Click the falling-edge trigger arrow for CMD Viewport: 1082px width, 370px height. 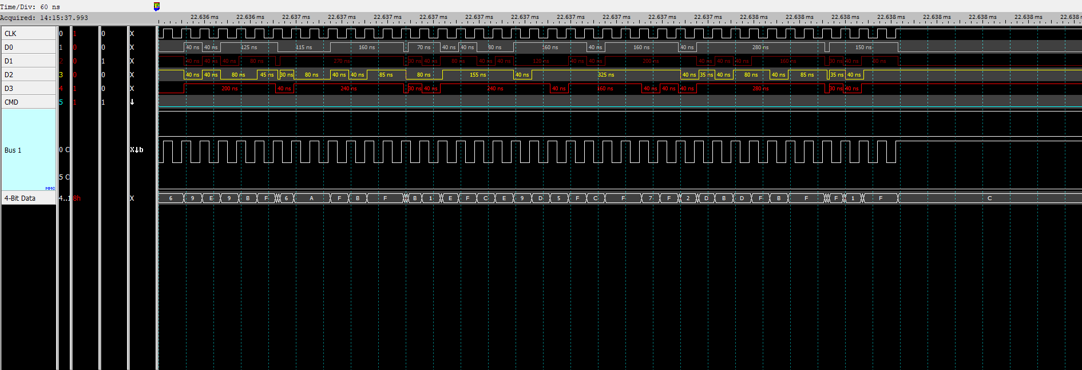pyautogui.click(x=132, y=102)
